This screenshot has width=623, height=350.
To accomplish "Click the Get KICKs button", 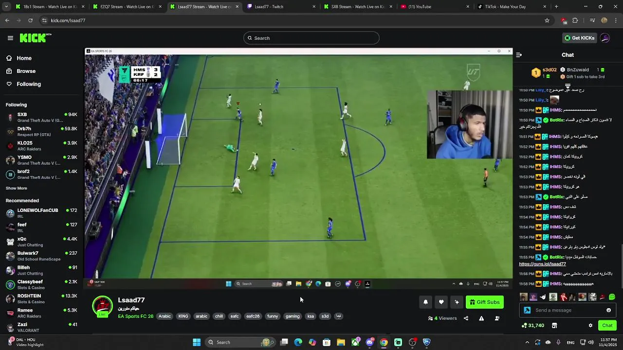I will pyautogui.click(x=579, y=38).
